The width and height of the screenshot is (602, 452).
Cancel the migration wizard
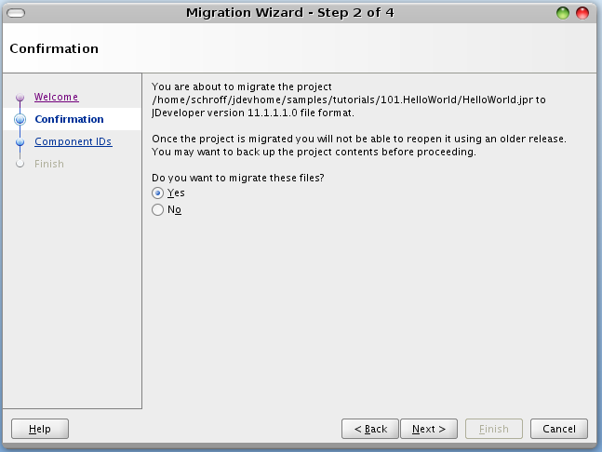559,429
